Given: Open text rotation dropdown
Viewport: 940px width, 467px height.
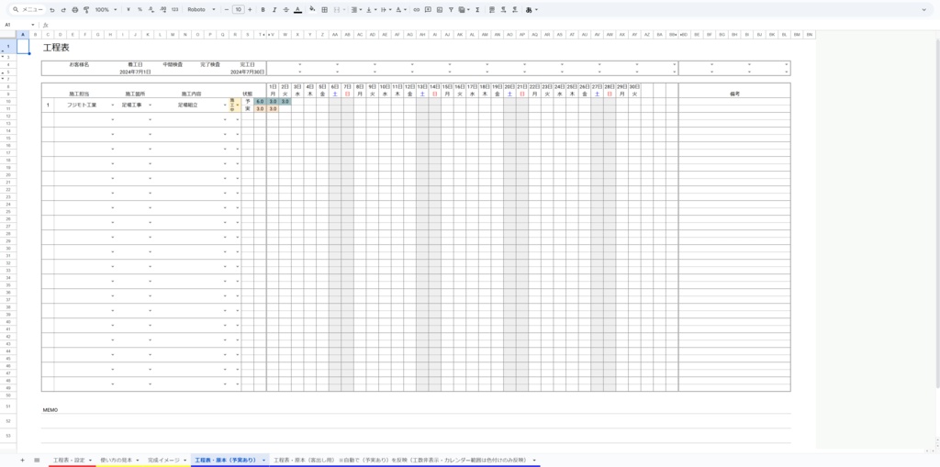Looking at the screenshot, I should pos(400,9).
